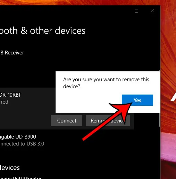Viewport: 176px width, 179px height.
Task: Confirm device removal with the Yes button
Action: [137, 100]
